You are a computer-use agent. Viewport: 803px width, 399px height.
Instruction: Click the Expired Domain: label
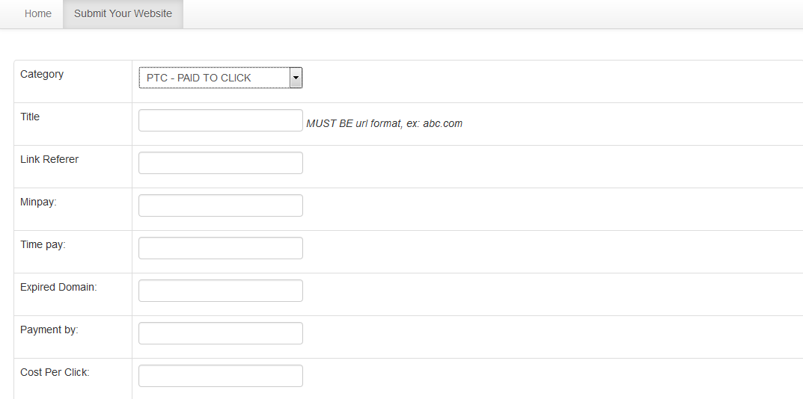(x=58, y=287)
